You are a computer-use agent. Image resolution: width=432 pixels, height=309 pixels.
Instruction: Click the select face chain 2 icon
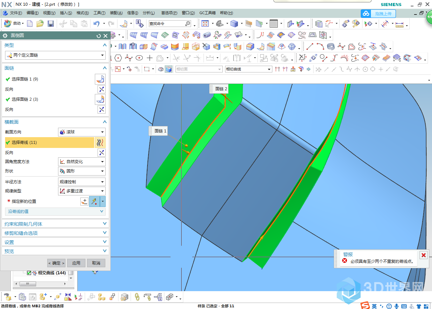click(100, 99)
